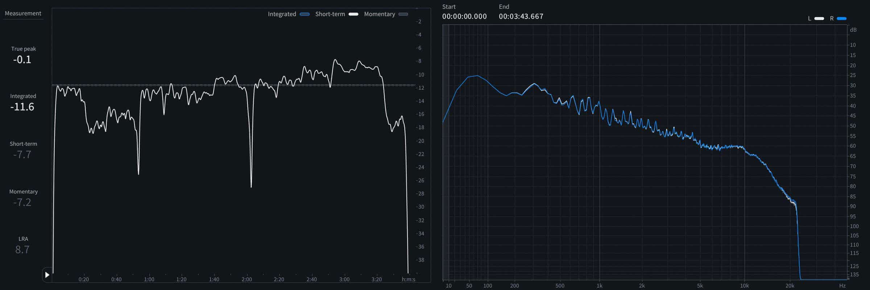This screenshot has height=290, width=870.
Task: Click the LRA value 8.7
Action: tap(22, 249)
